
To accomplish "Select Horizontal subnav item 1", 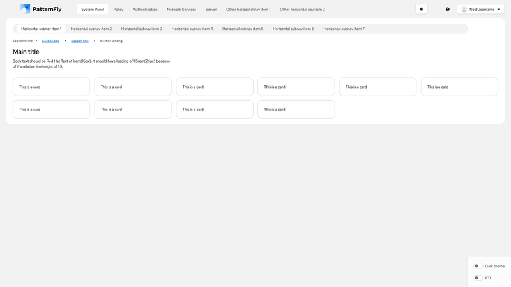I will (x=41, y=29).
